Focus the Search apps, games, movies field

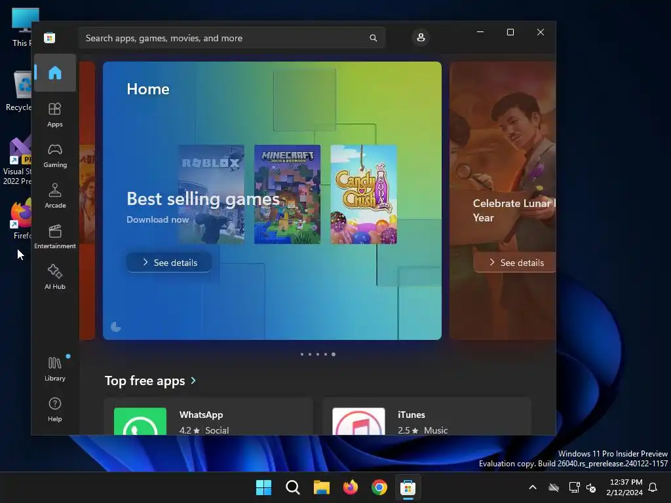231,38
